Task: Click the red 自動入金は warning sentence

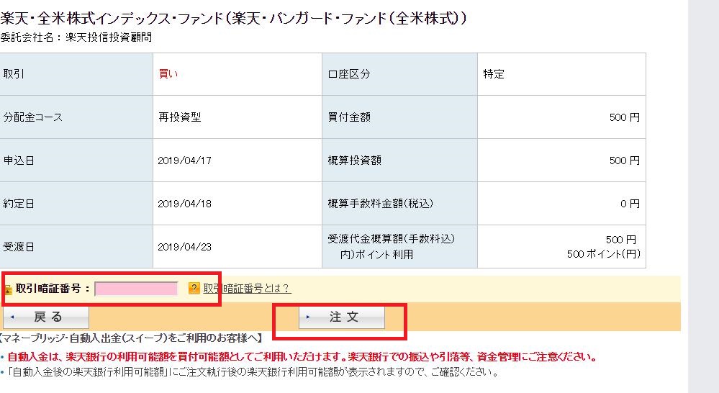Action: 302,357
